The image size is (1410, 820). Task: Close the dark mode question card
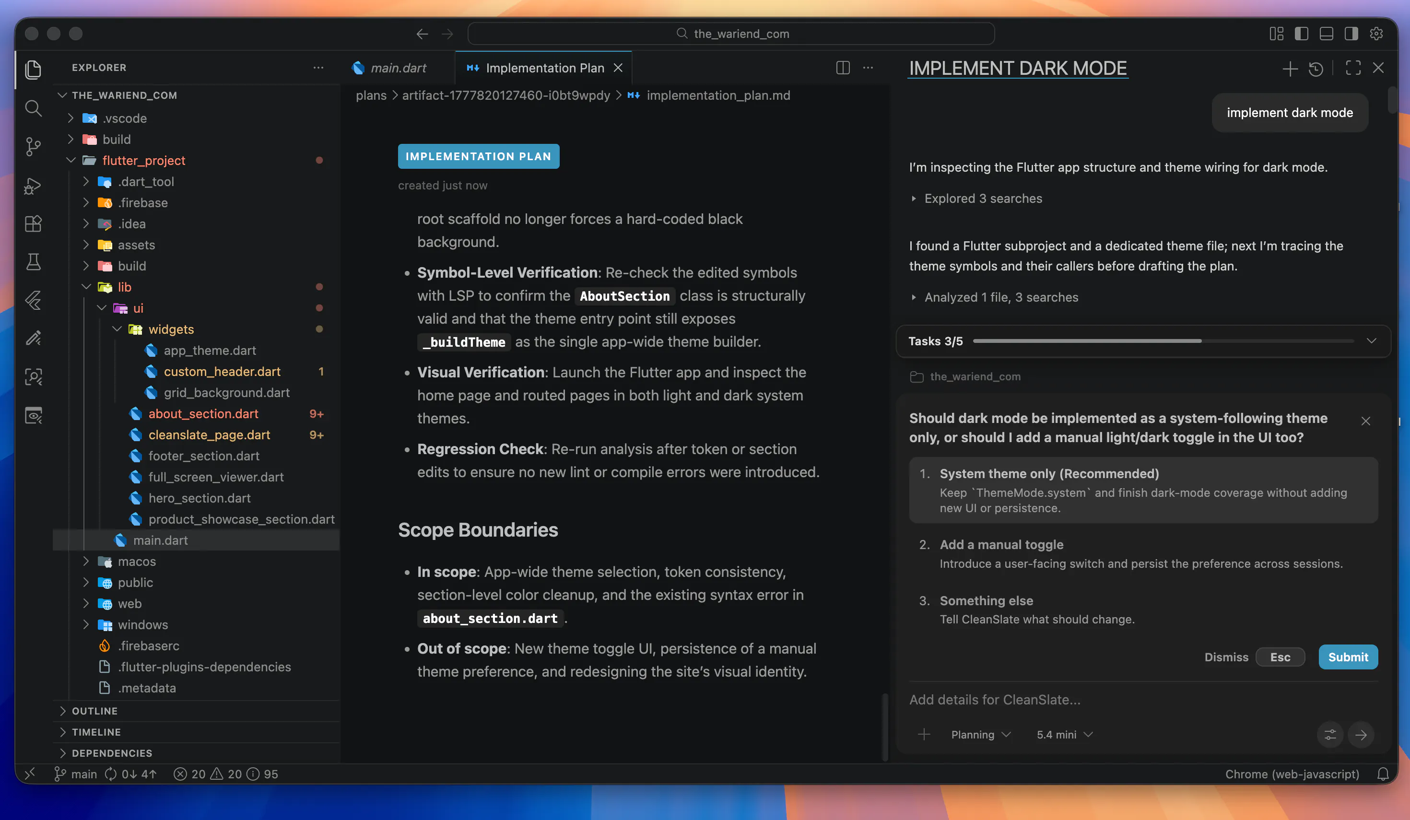tap(1366, 421)
